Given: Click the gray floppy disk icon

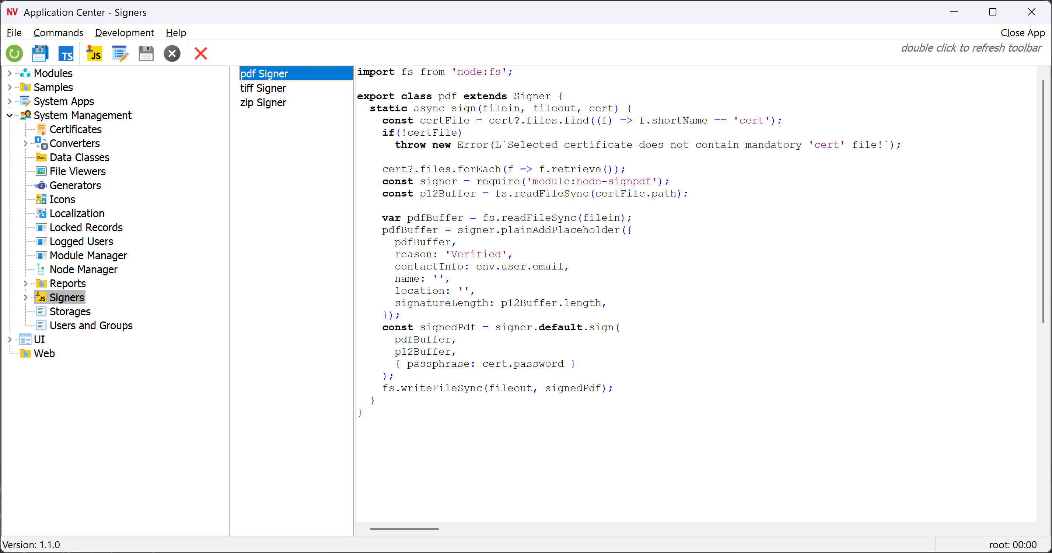Looking at the screenshot, I should [x=146, y=53].
